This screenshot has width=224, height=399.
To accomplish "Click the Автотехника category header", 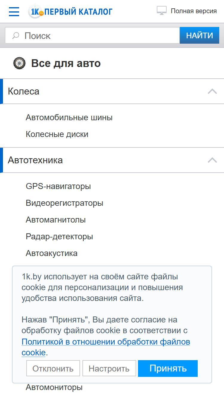I will tap(112, 160).
